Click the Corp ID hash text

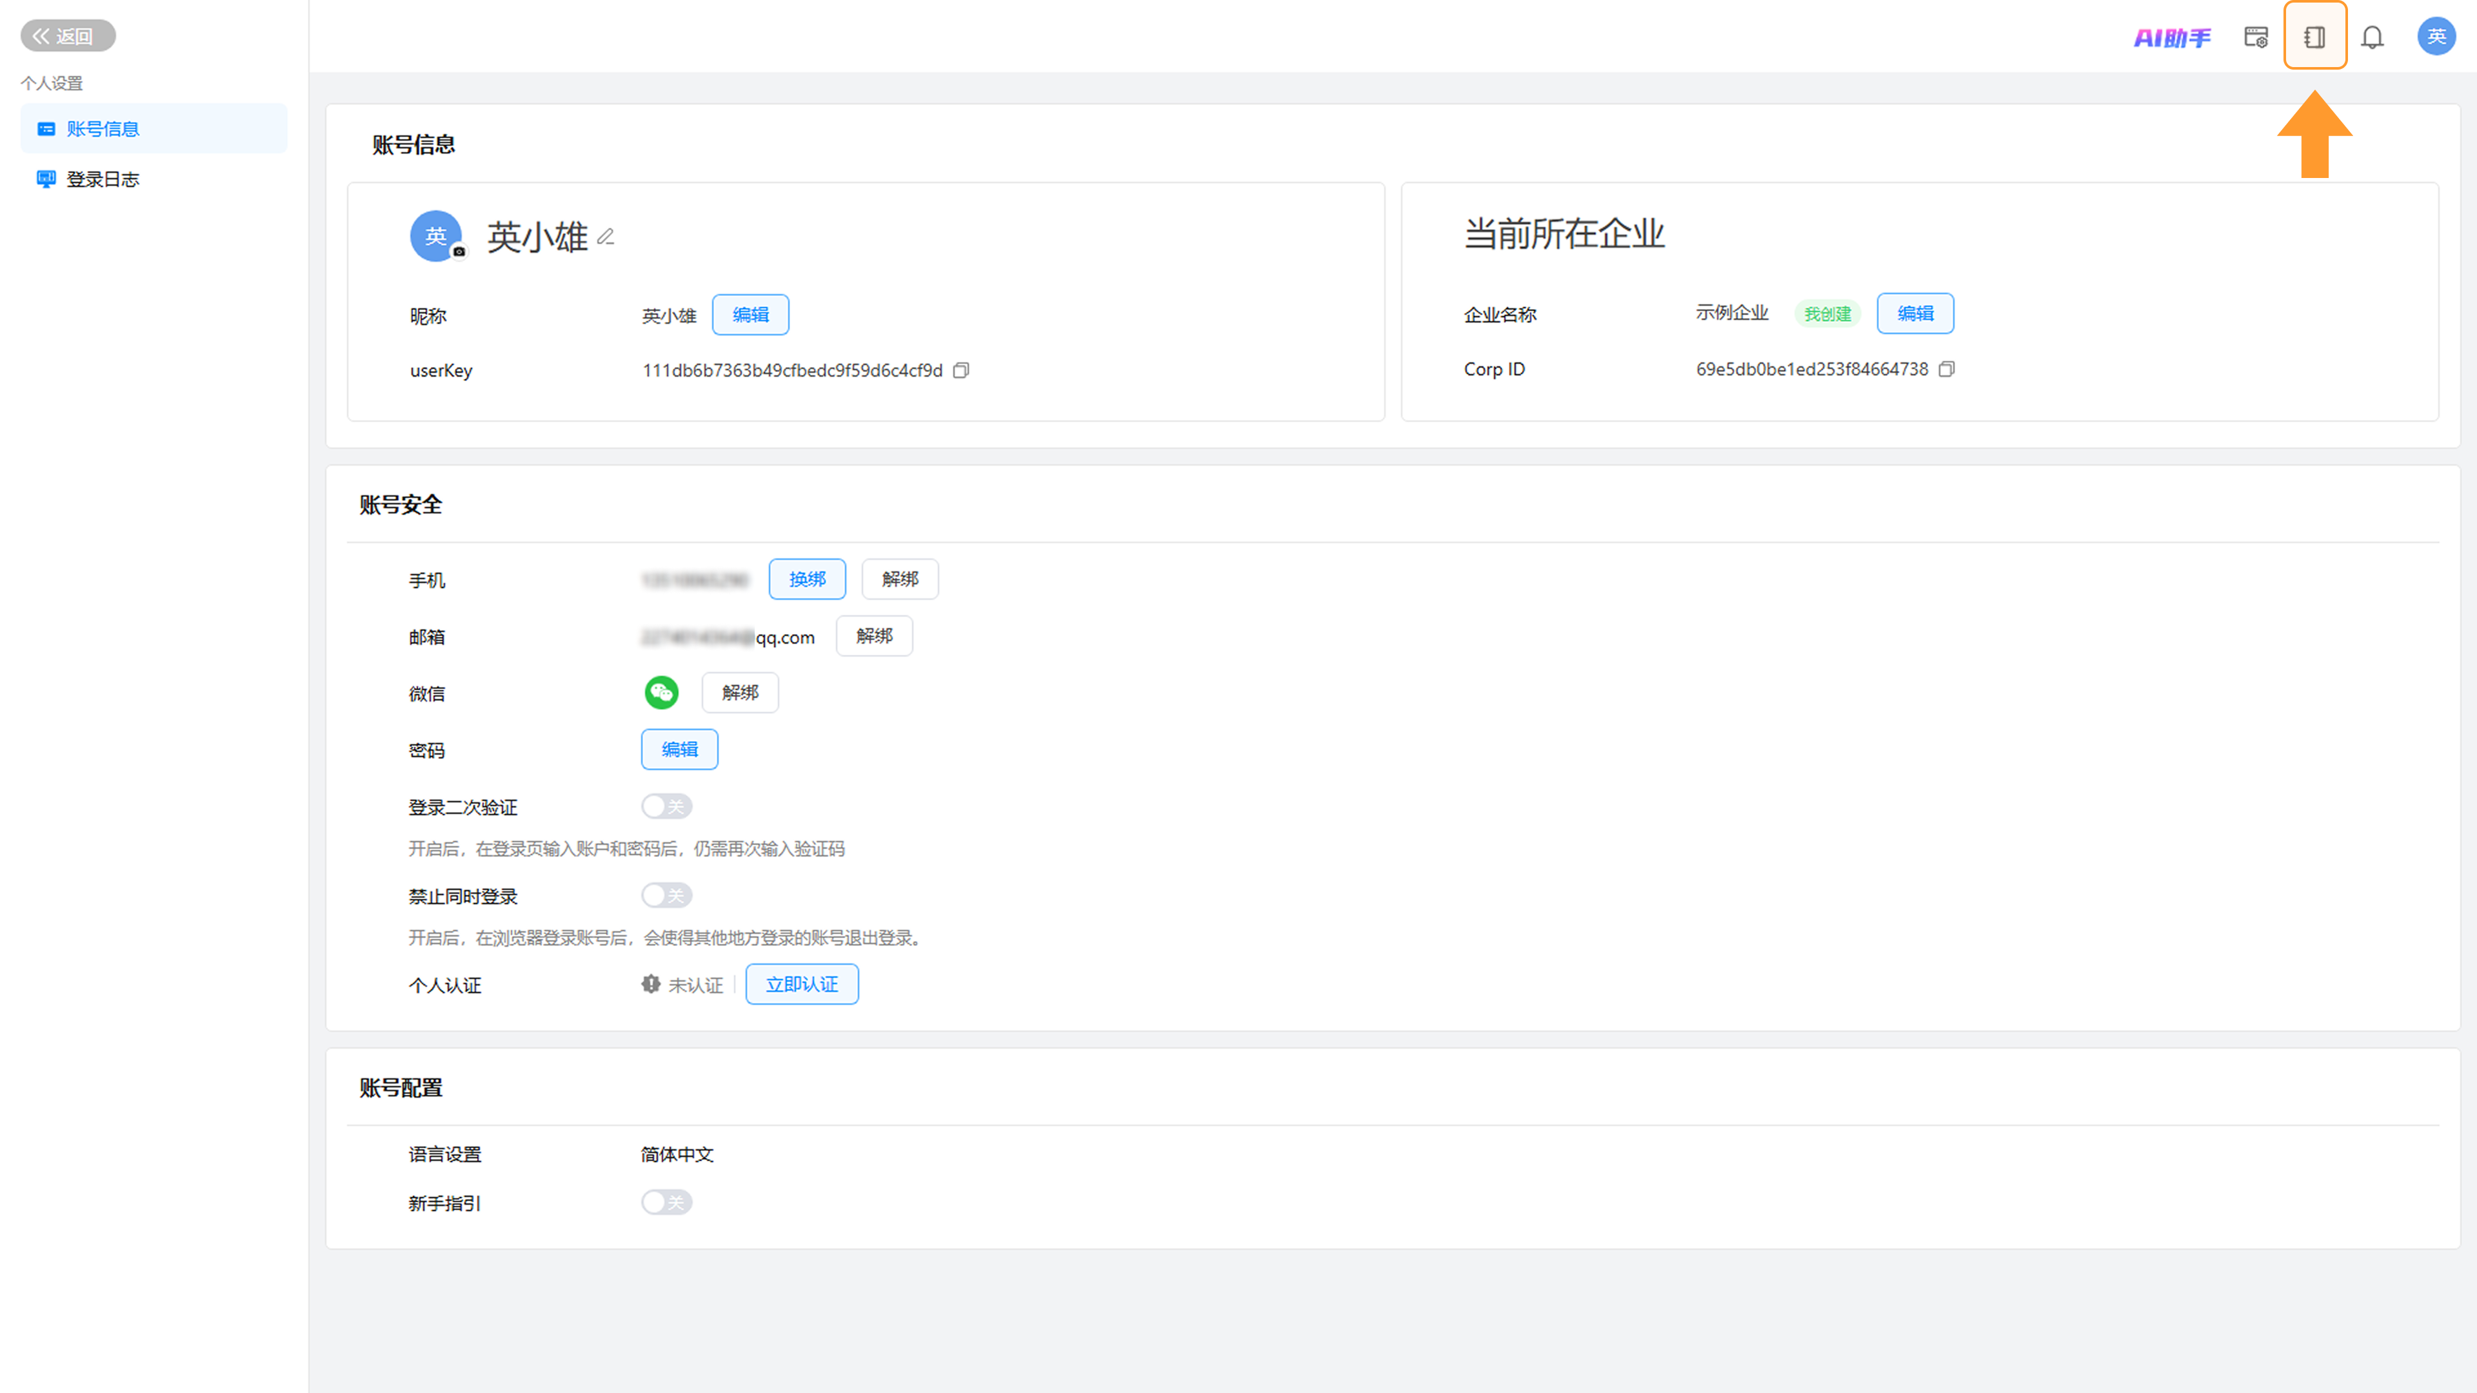[x=1811, y=369]
